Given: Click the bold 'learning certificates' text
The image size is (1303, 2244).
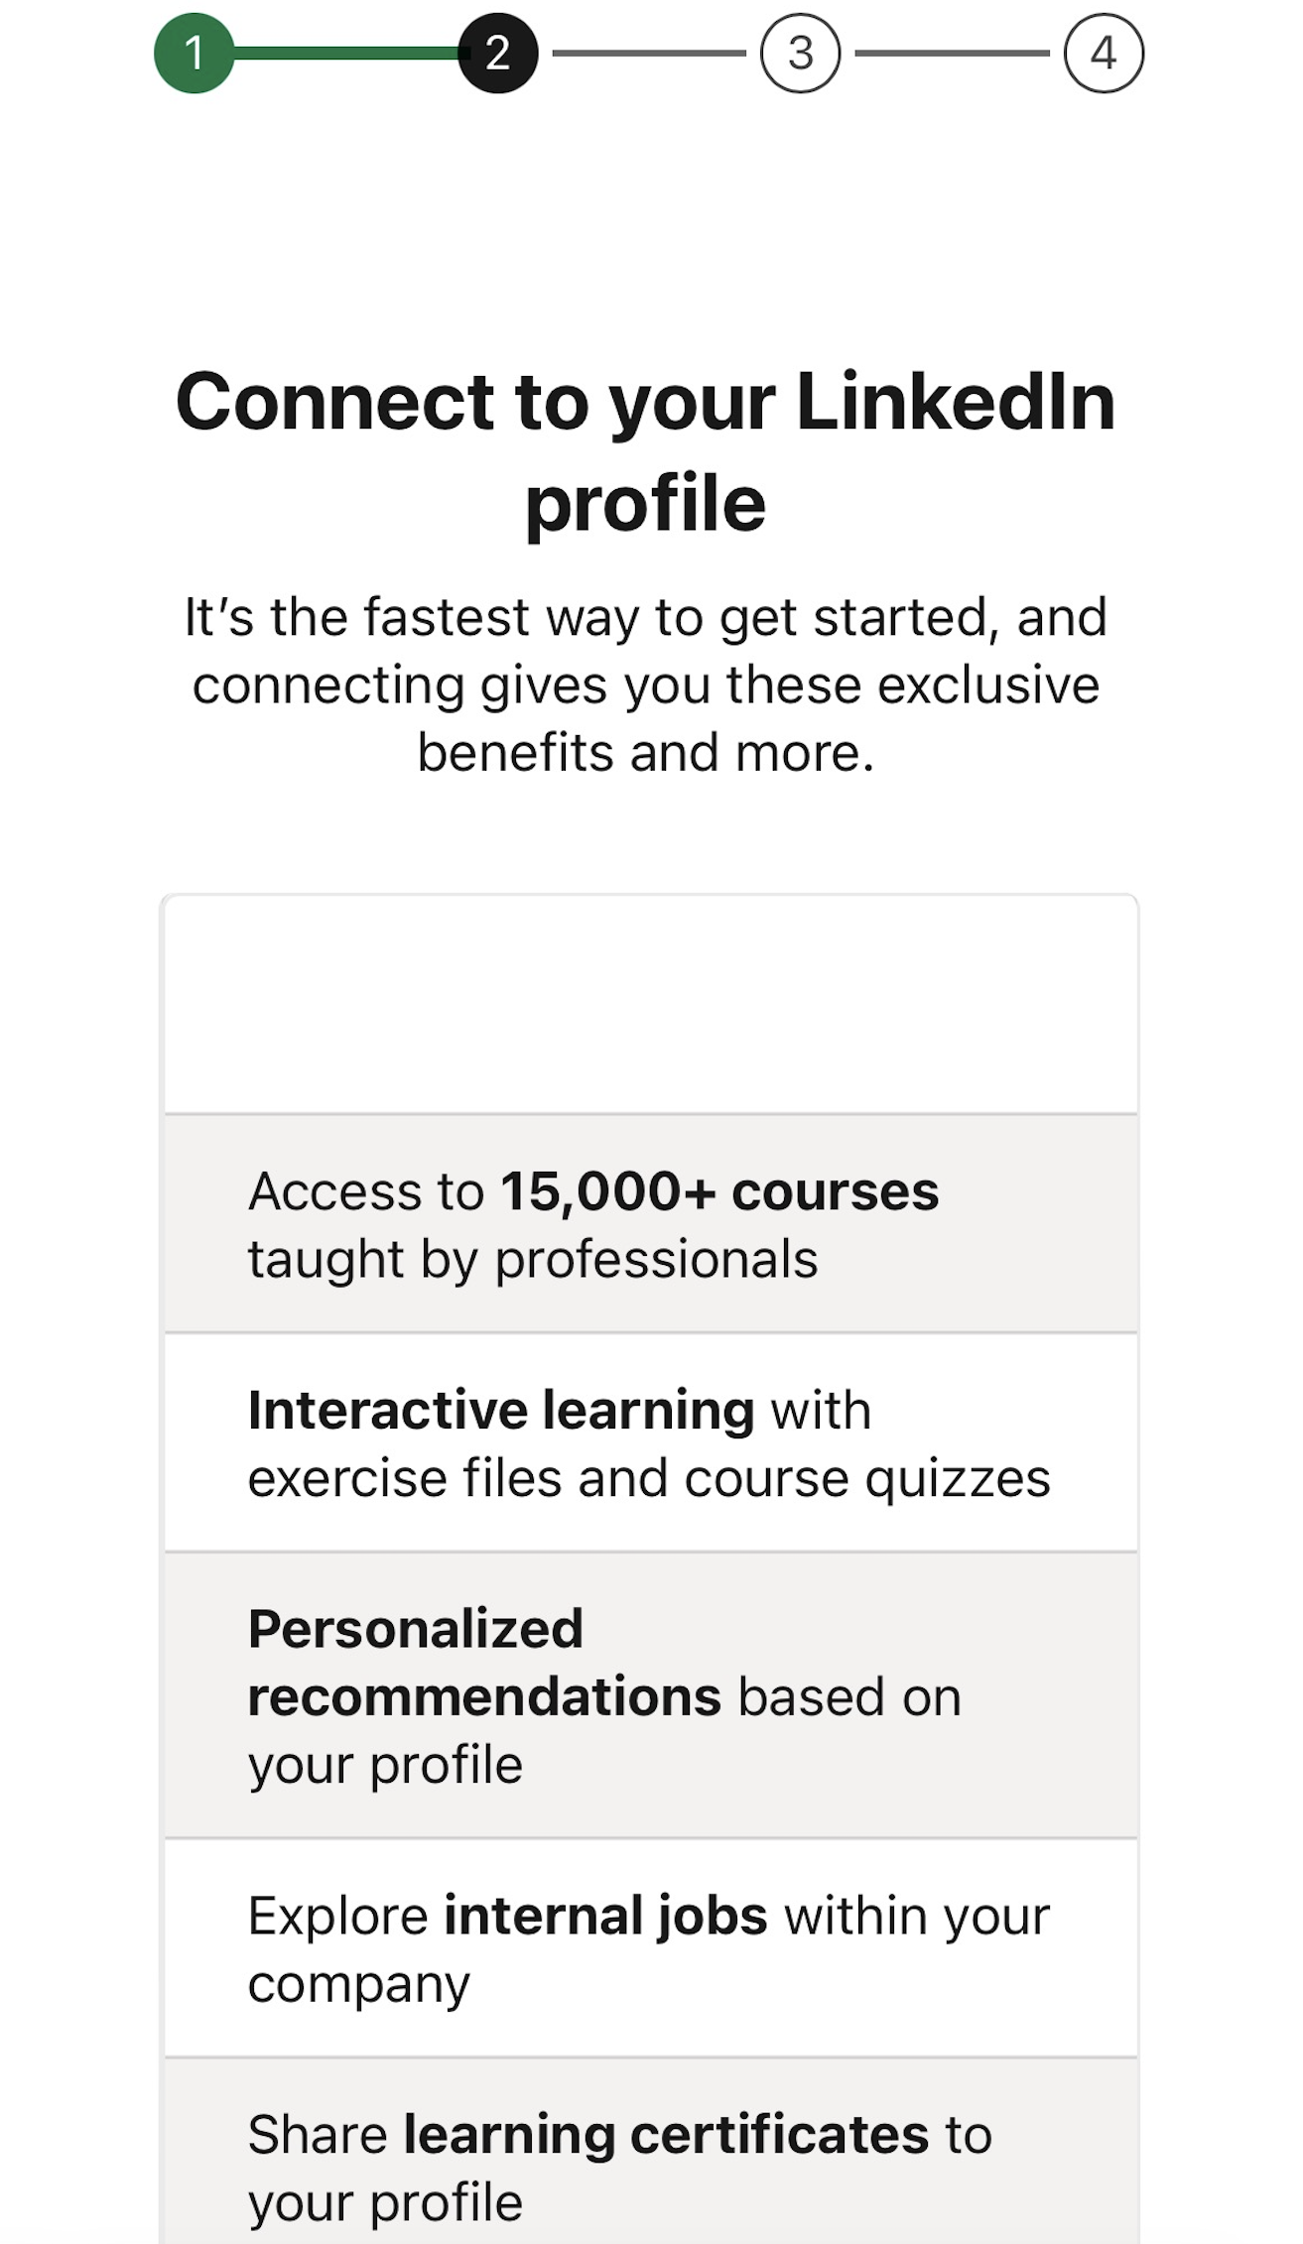Looking at the screenshot, I should 659,2132.
